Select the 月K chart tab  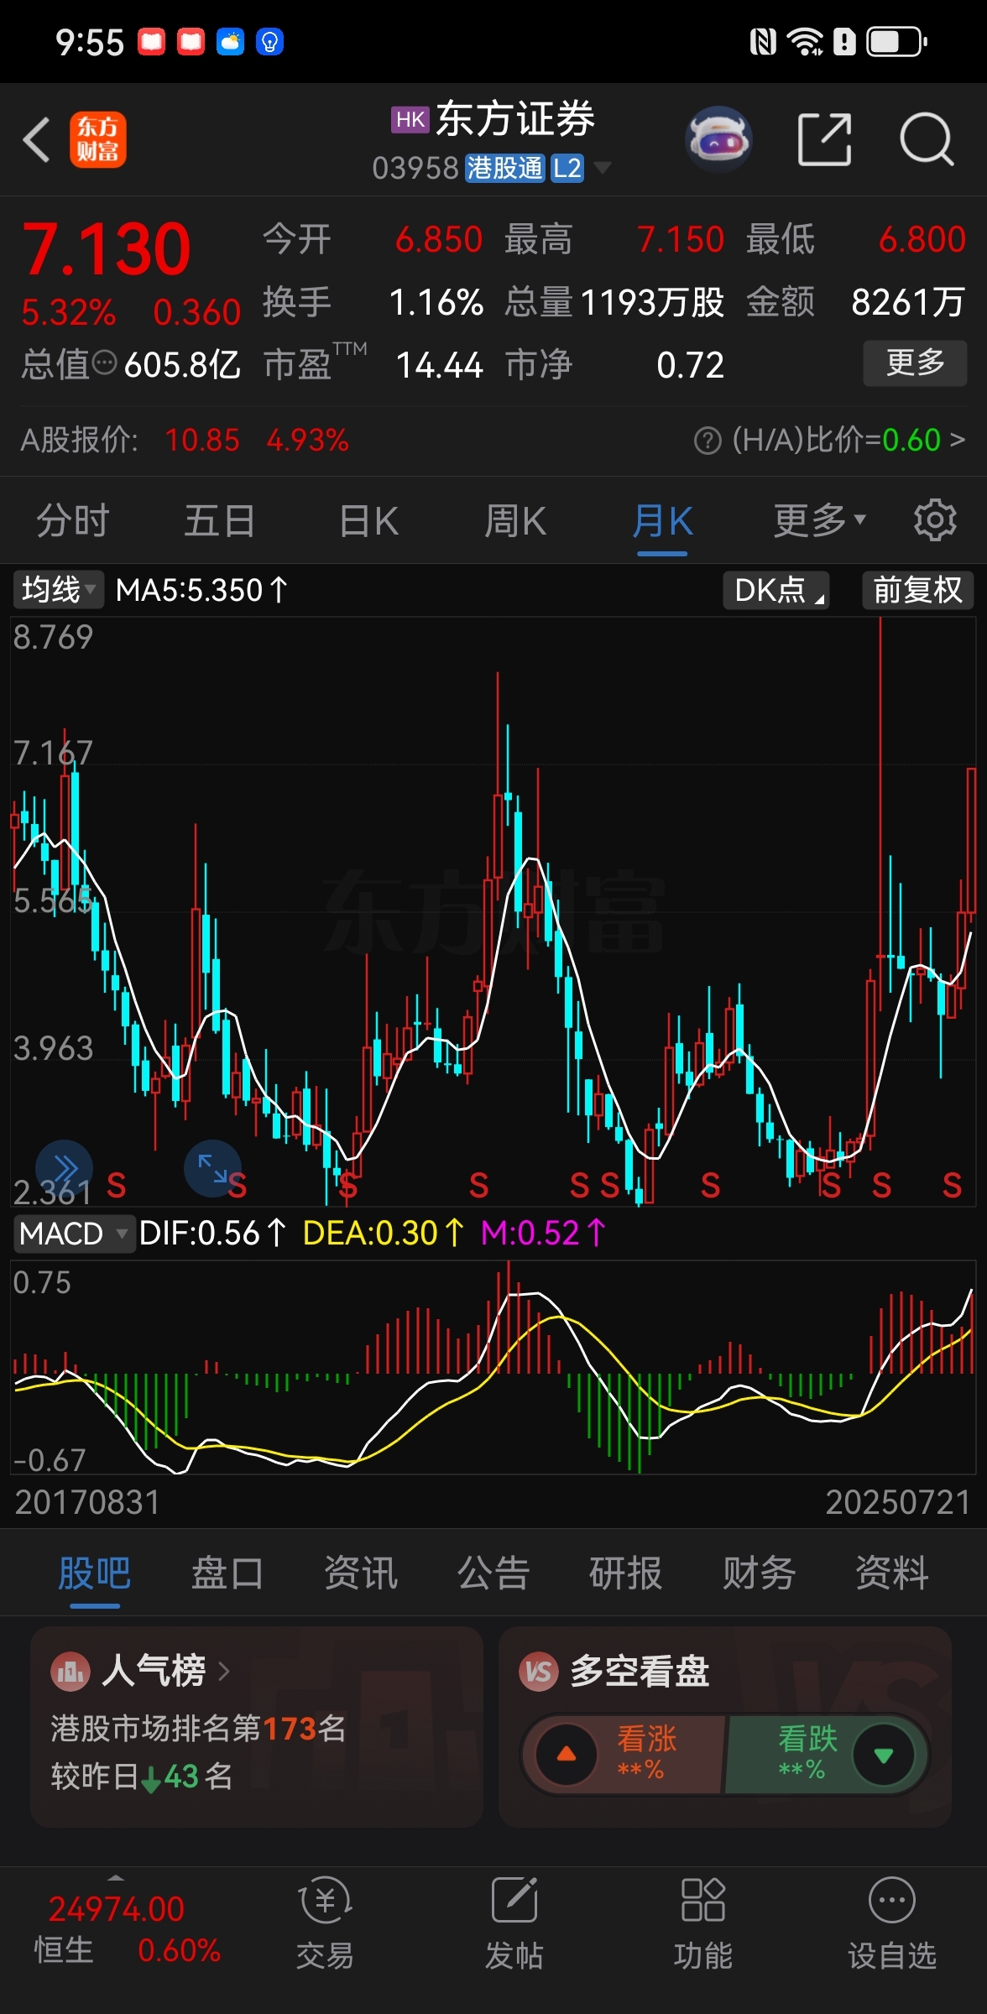pyautogui.click(x=662, y=520)
